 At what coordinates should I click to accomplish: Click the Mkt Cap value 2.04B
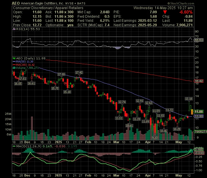click(x=105, y=12)
